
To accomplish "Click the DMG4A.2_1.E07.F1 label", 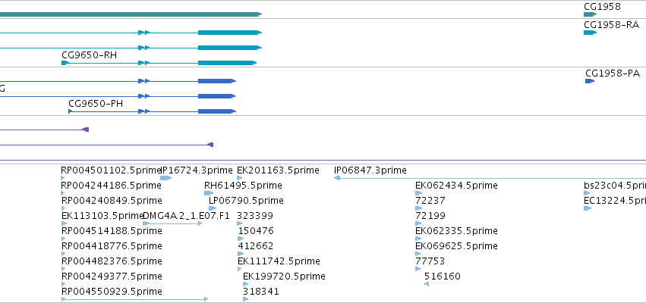I will [x=186, y=216].
